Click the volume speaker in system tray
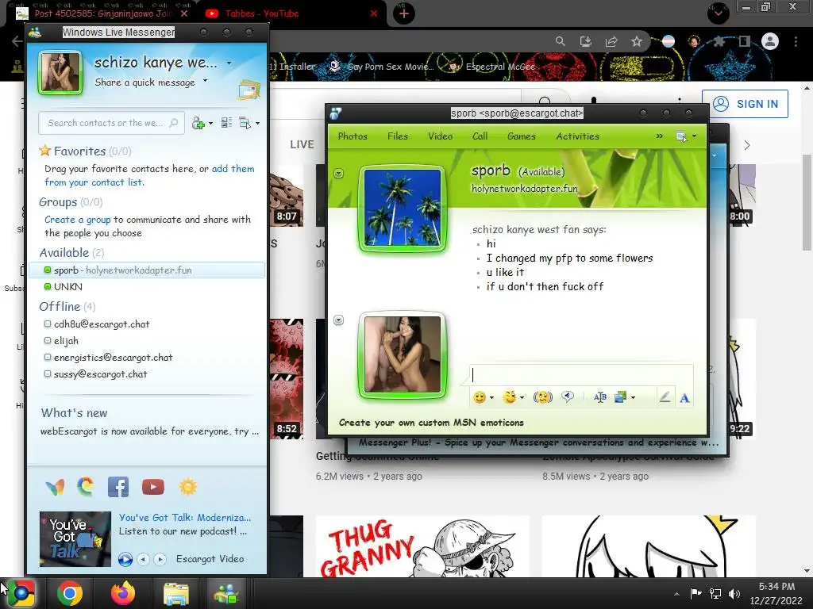The image size is (813, 609). (x=734, y=594)
